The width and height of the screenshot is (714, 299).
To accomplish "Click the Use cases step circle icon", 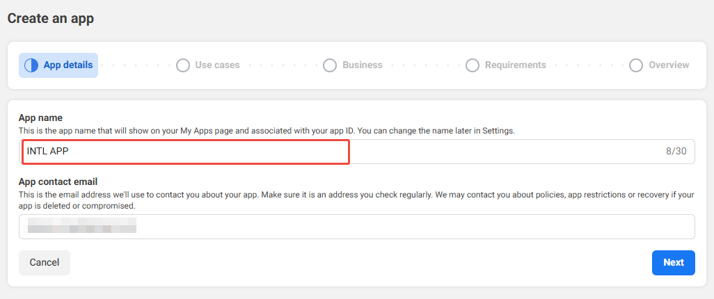I will tap(183, 65).
